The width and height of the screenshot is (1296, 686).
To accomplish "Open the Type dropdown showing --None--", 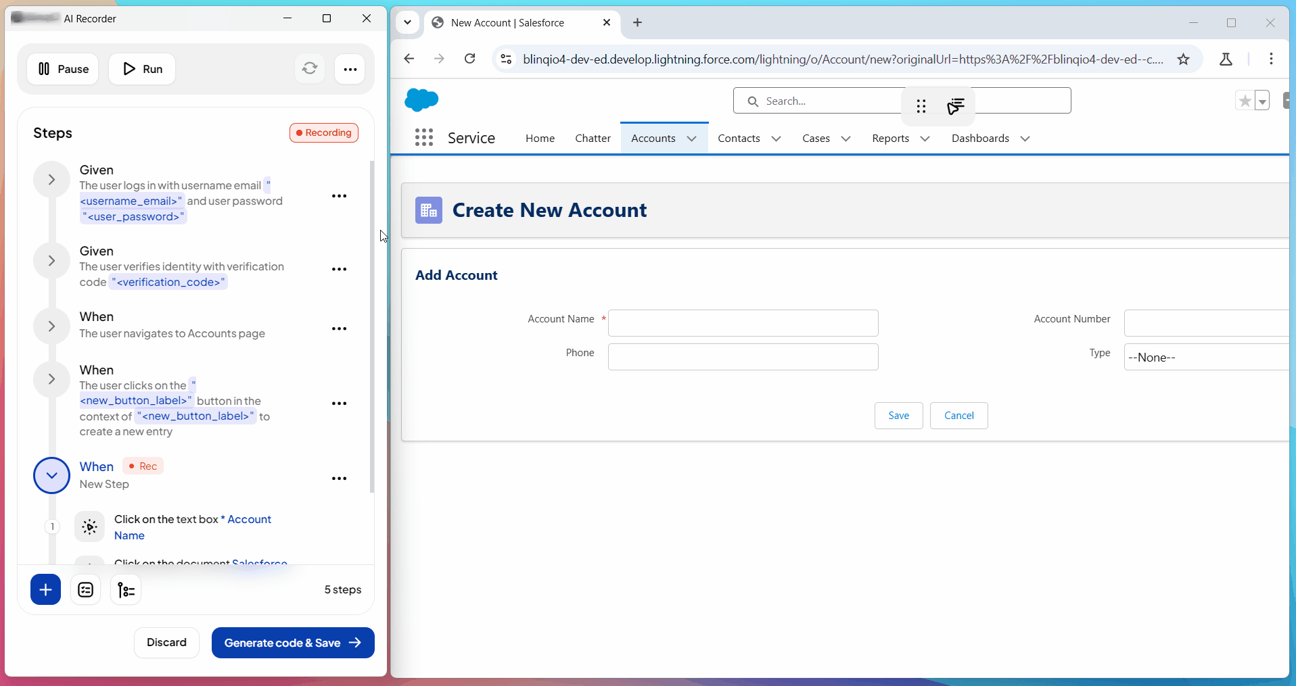I will coord(1207,357).
